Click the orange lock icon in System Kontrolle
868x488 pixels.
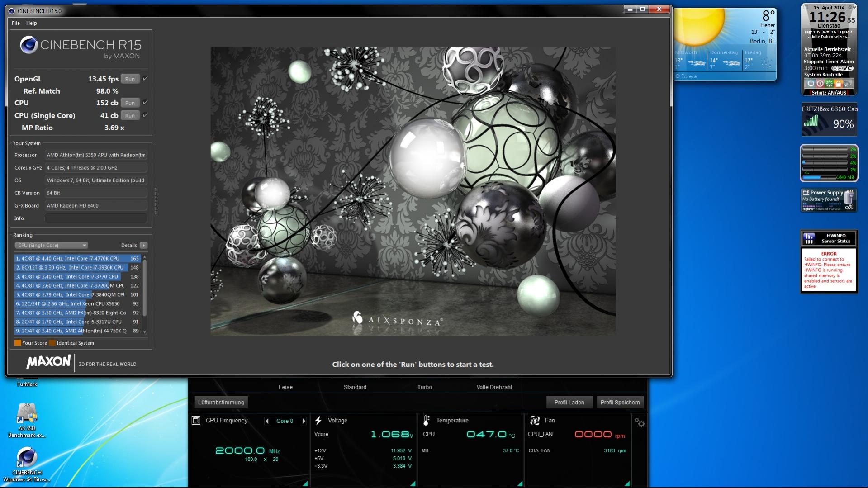(838, 84)
